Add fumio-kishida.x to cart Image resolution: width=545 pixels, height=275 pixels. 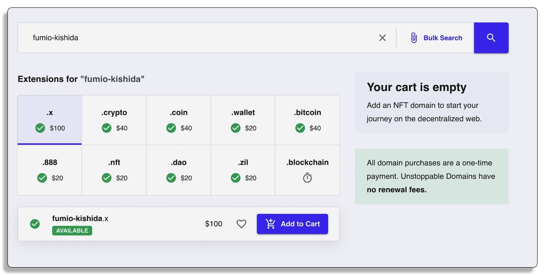292,224
